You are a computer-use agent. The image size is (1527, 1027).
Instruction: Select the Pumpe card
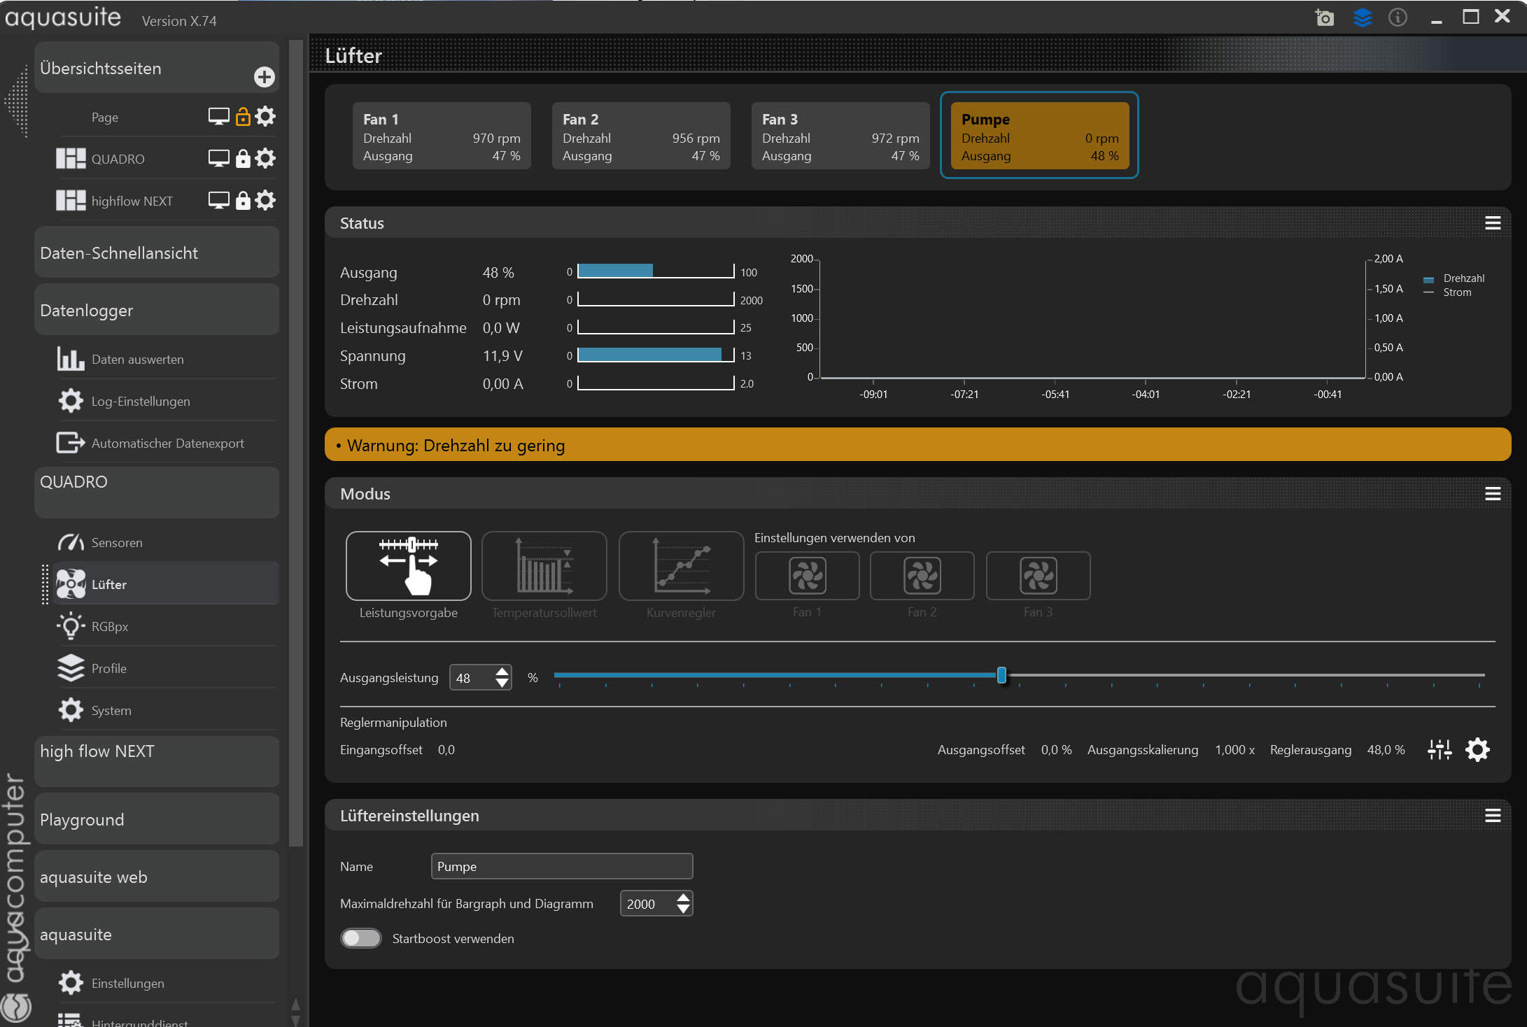pyautogui.click(x=1040, y=136)
